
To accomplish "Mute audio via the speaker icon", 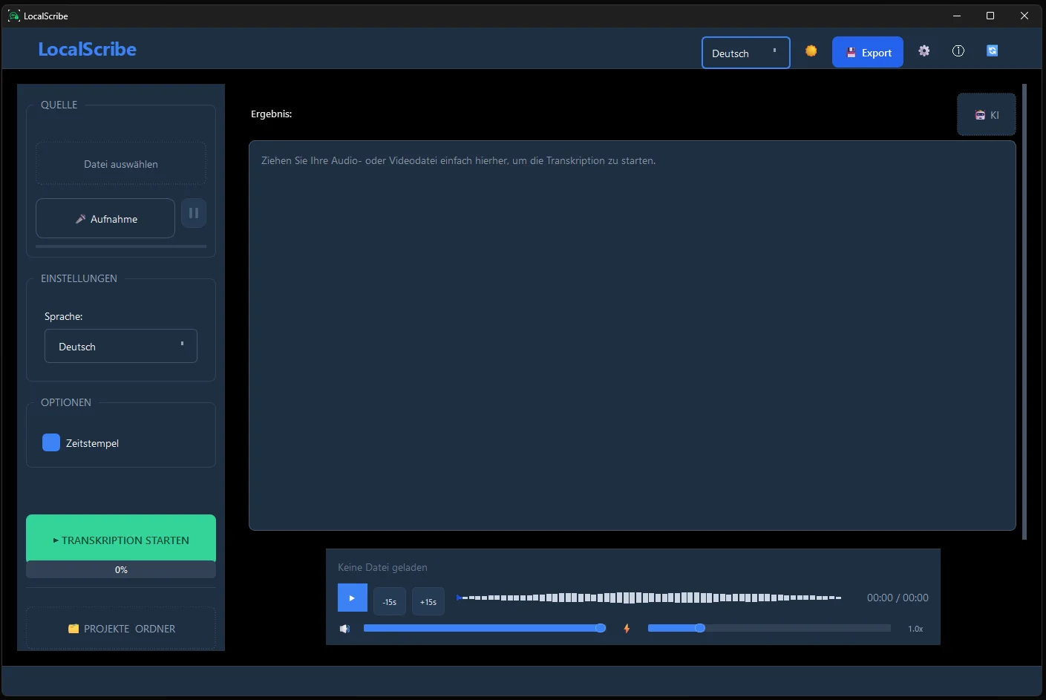I will (344, 628).
